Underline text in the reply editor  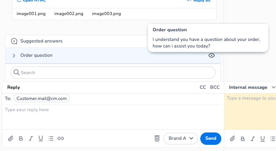point(41,138)
